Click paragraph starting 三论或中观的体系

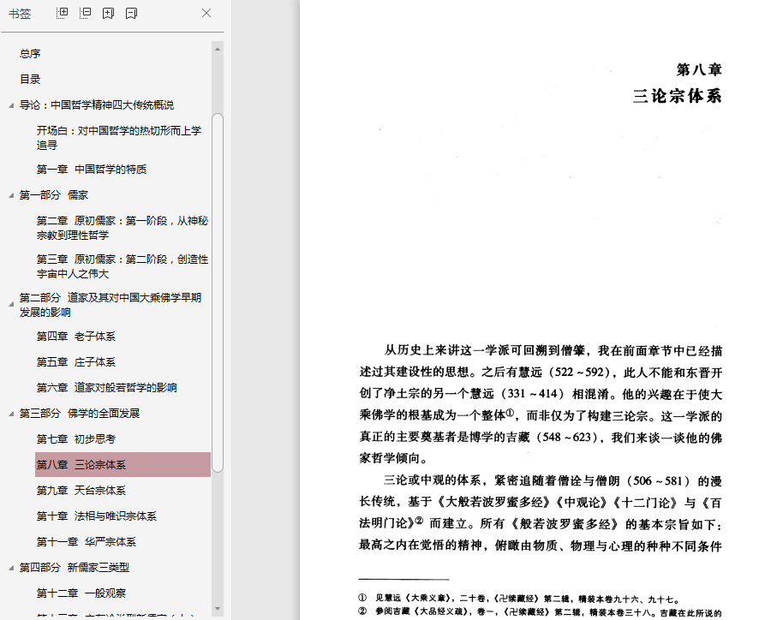pyautogui.click(x=541, y=514)
